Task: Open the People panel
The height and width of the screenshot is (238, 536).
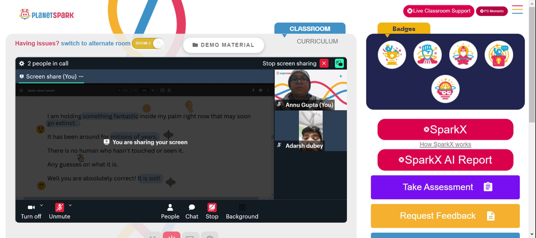Action: [x=170, y=211]
